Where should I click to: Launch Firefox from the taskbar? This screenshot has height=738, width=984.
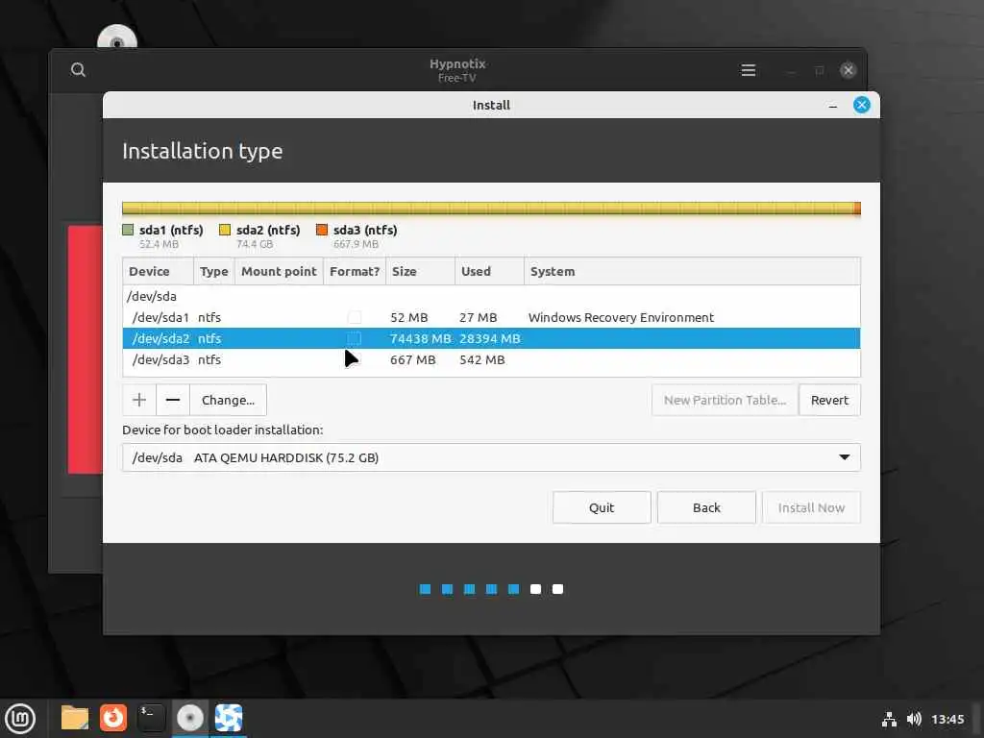click(x=113, y=718)
